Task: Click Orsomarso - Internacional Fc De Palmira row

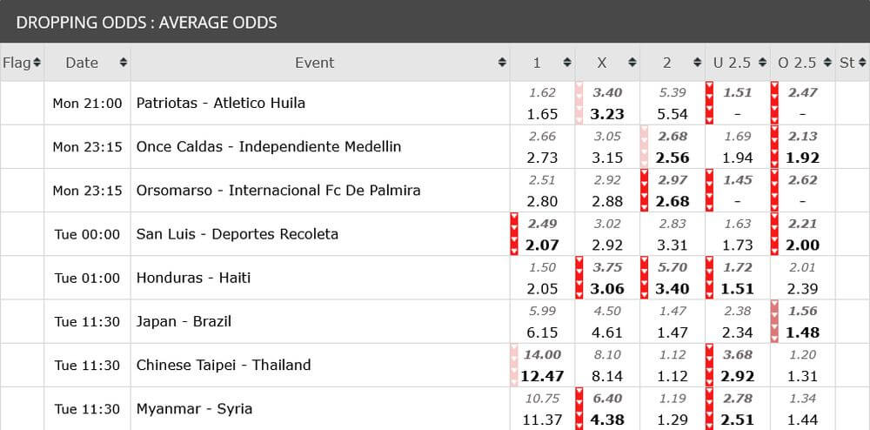Action: tap(278, 190)
